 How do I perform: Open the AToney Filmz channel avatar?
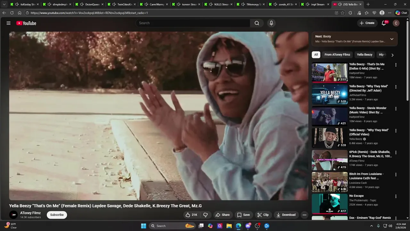[13, 215]
